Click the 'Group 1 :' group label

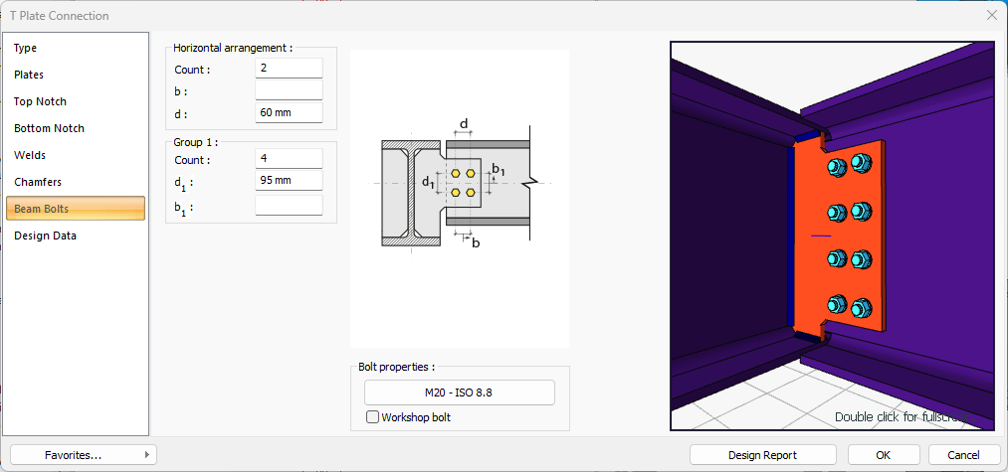(x=196, y=142)
